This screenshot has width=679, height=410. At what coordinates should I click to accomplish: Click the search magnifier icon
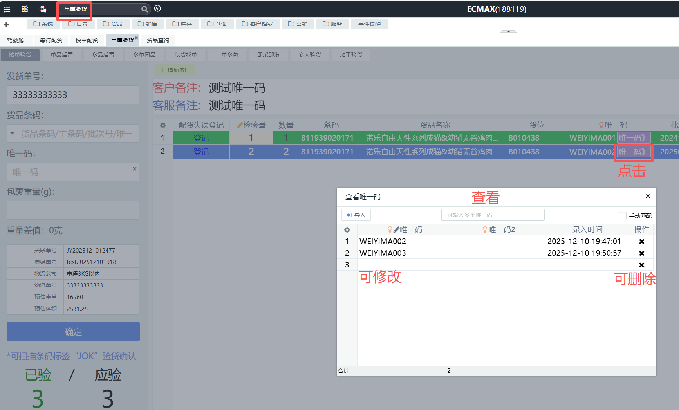(x=144, y=9)
